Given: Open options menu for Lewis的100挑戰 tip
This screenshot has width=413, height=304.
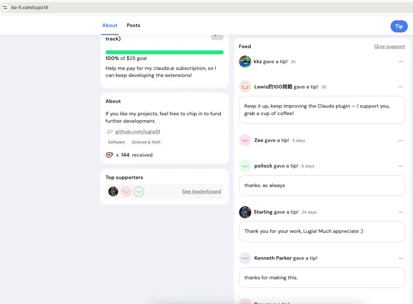Looking at the screenshot, I should [x=401, y=87].
